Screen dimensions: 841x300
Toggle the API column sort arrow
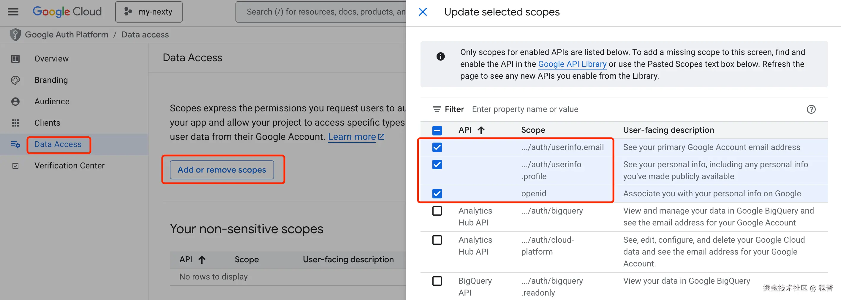coord(481,130)
